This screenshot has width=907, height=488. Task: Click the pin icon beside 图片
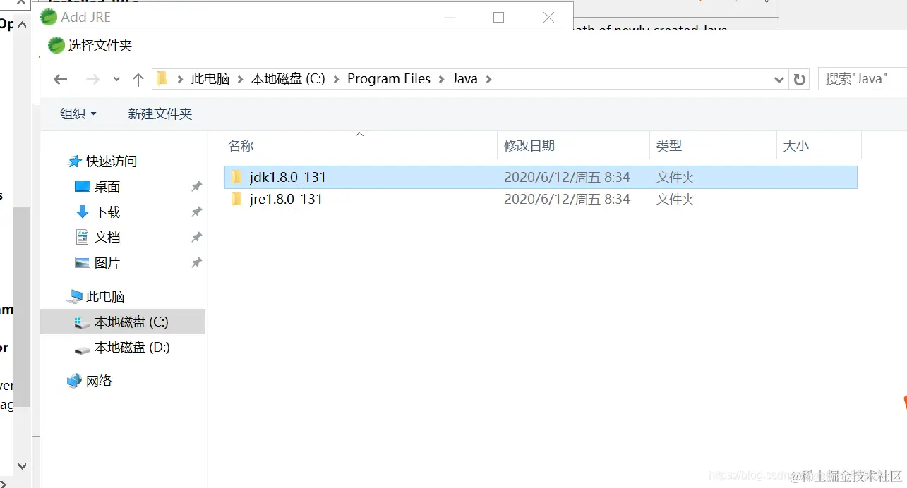[x=197, y=263]
